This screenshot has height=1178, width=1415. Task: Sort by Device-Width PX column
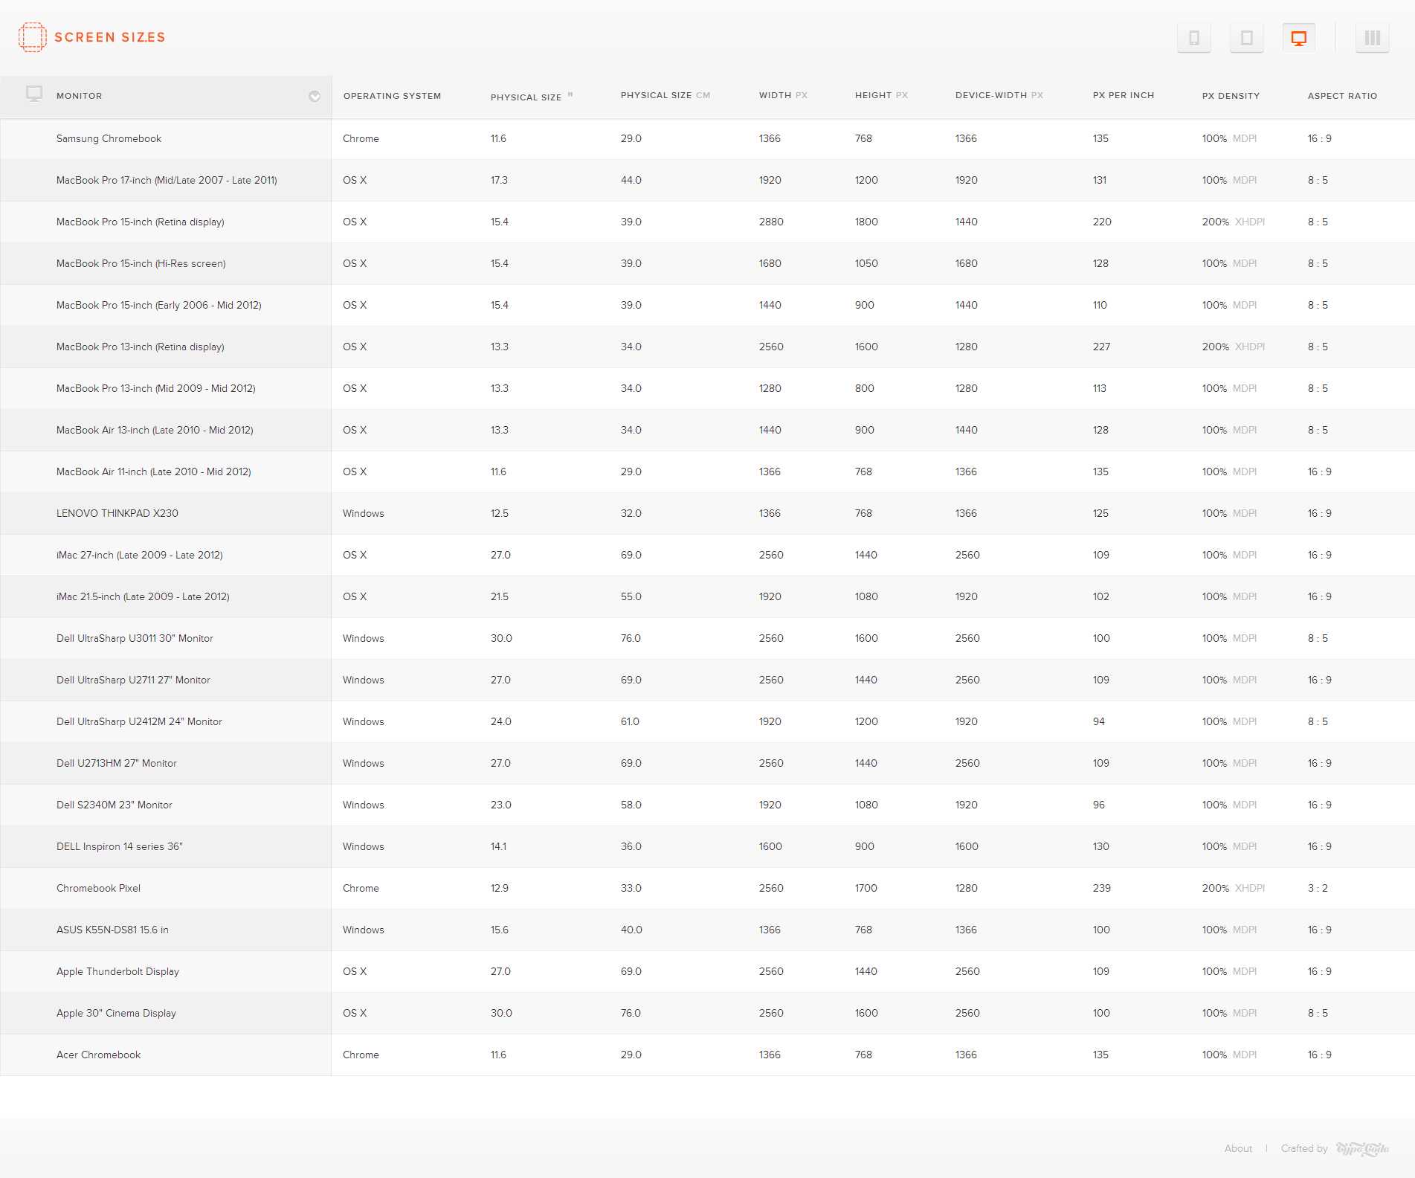click(999, 95)
